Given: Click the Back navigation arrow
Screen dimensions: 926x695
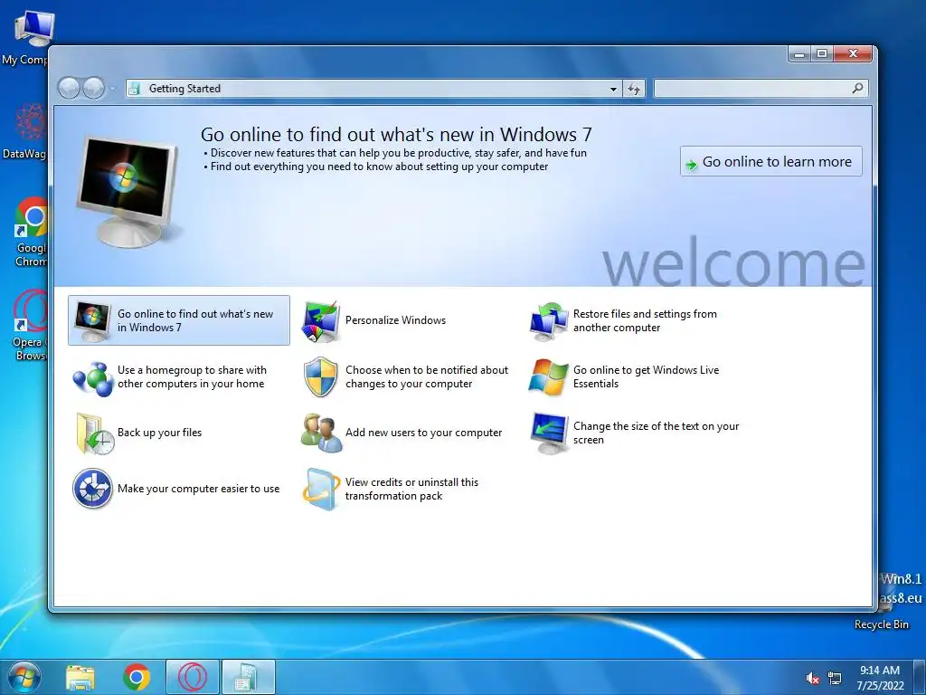Looking at the screenshot, I should 69,89.
